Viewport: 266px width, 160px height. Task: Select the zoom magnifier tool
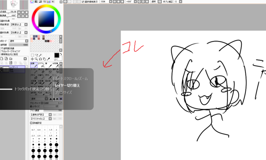point(36,59)
